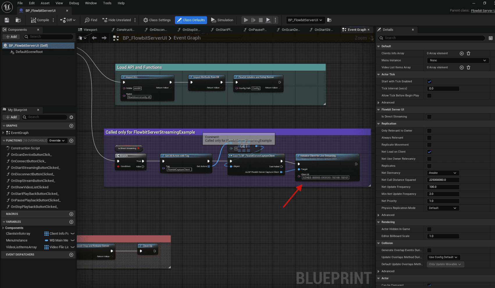Start play with the Play icon

246,20
